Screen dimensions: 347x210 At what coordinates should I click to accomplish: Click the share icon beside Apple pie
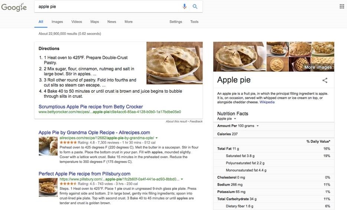[x=325, y=80]
